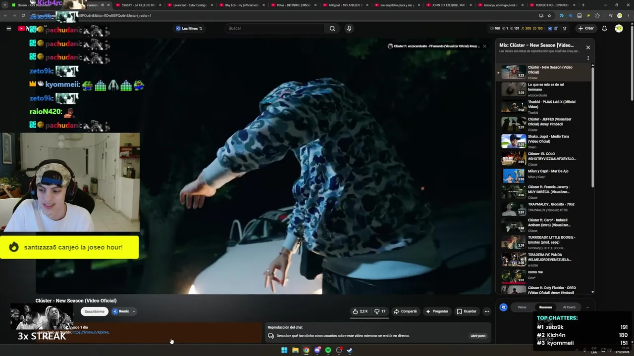
Task: Open the YouTube hamburger guide menu
Action: coord(8,29)
